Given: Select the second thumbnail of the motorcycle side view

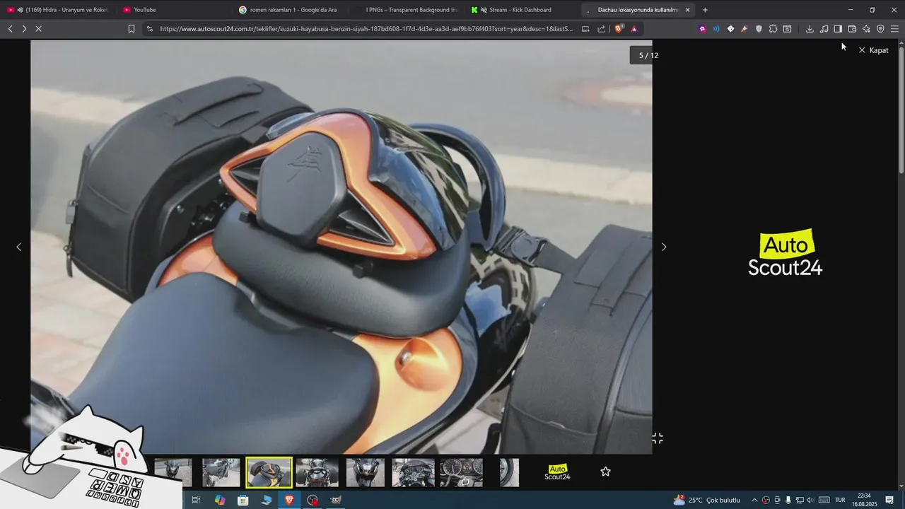Looking at the screenshot, I should pyautogui.click(x=221, y=472).
